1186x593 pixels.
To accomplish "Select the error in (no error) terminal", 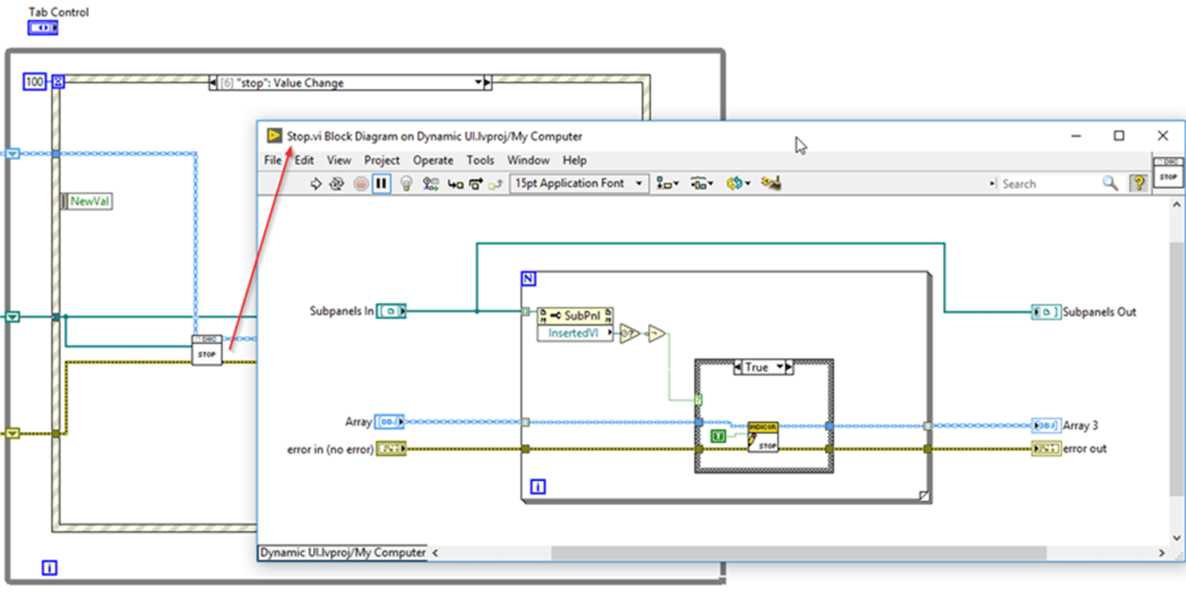I will pyautogui.click(x=391, y=448).
